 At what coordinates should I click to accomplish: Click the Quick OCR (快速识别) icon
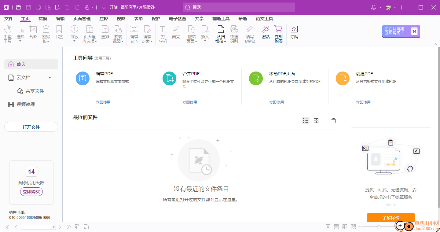coord(234,29)
